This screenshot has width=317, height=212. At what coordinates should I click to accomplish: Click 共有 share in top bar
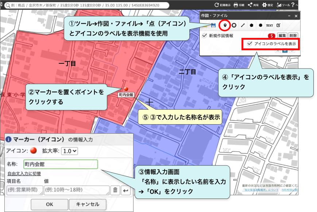(x=252, y=5)
